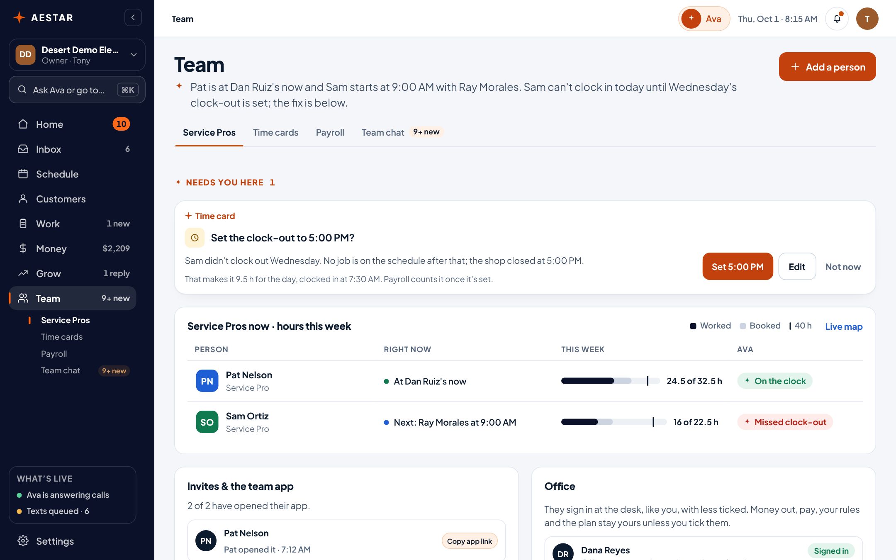Open the user avatar T menu
The width and height of the screenshot is (896, 560).
(x=867, y=19)
